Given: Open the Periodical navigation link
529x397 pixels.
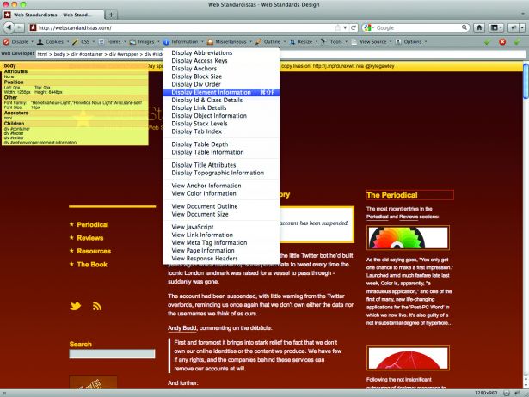Looking at the screenshot, I should click(93, 225).
